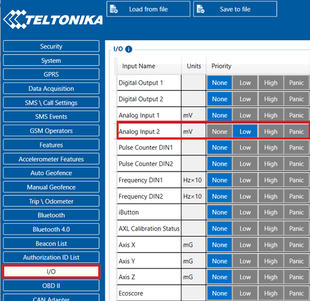
Task: Set Analog Input 2 priority to High
Action: click(271, 132)
